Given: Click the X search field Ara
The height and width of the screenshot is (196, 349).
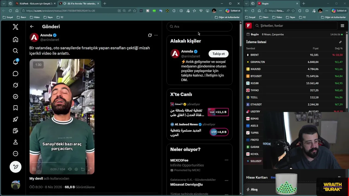Looking at the screenshot, I should [199, 26].
